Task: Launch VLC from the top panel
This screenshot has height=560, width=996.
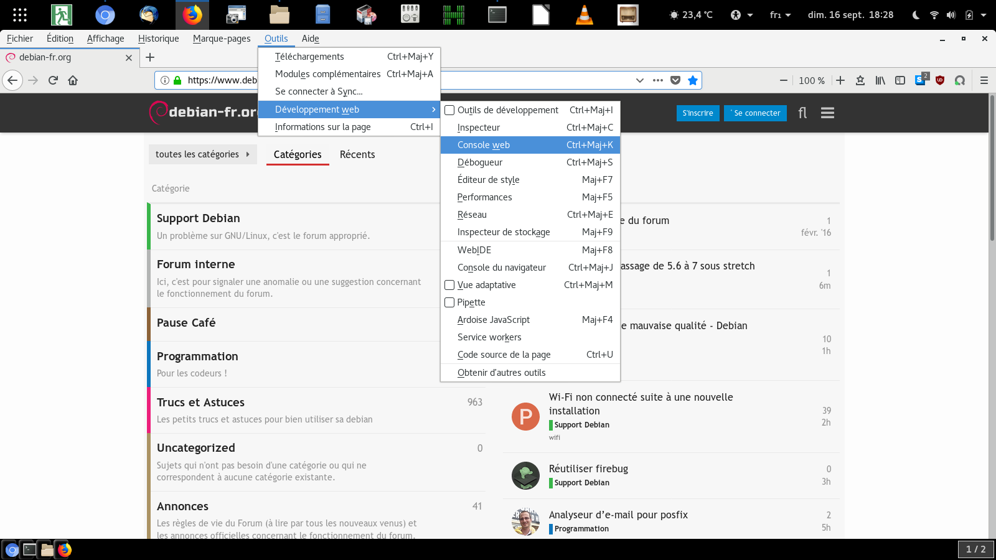Action: point(584,14)
